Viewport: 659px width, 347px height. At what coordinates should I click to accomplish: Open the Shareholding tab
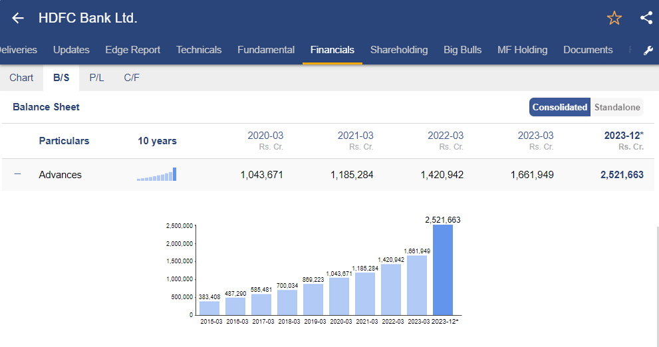[399, 50]
